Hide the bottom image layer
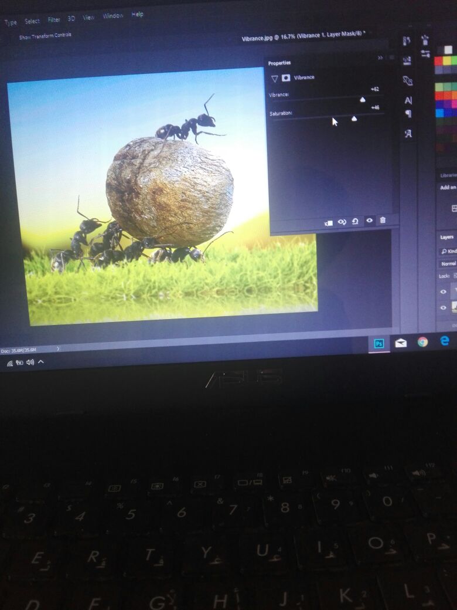The height and width of the screenshot is (610, 457). [x=444, y=307]
